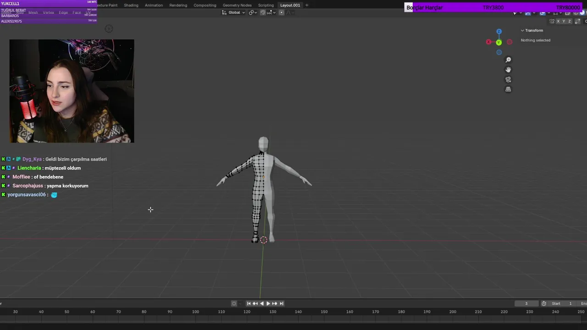Open Global transform orientation dropdown
The height and width of the screenshot is (330, 587).
click(233, 12)
